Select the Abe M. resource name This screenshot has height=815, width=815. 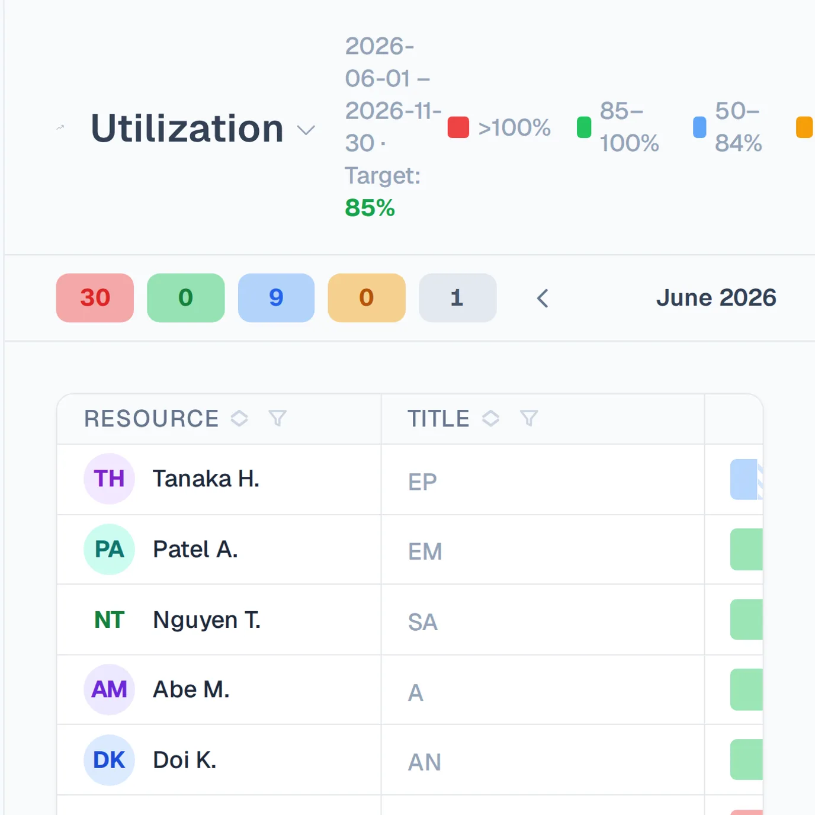(x=191, y=689)
